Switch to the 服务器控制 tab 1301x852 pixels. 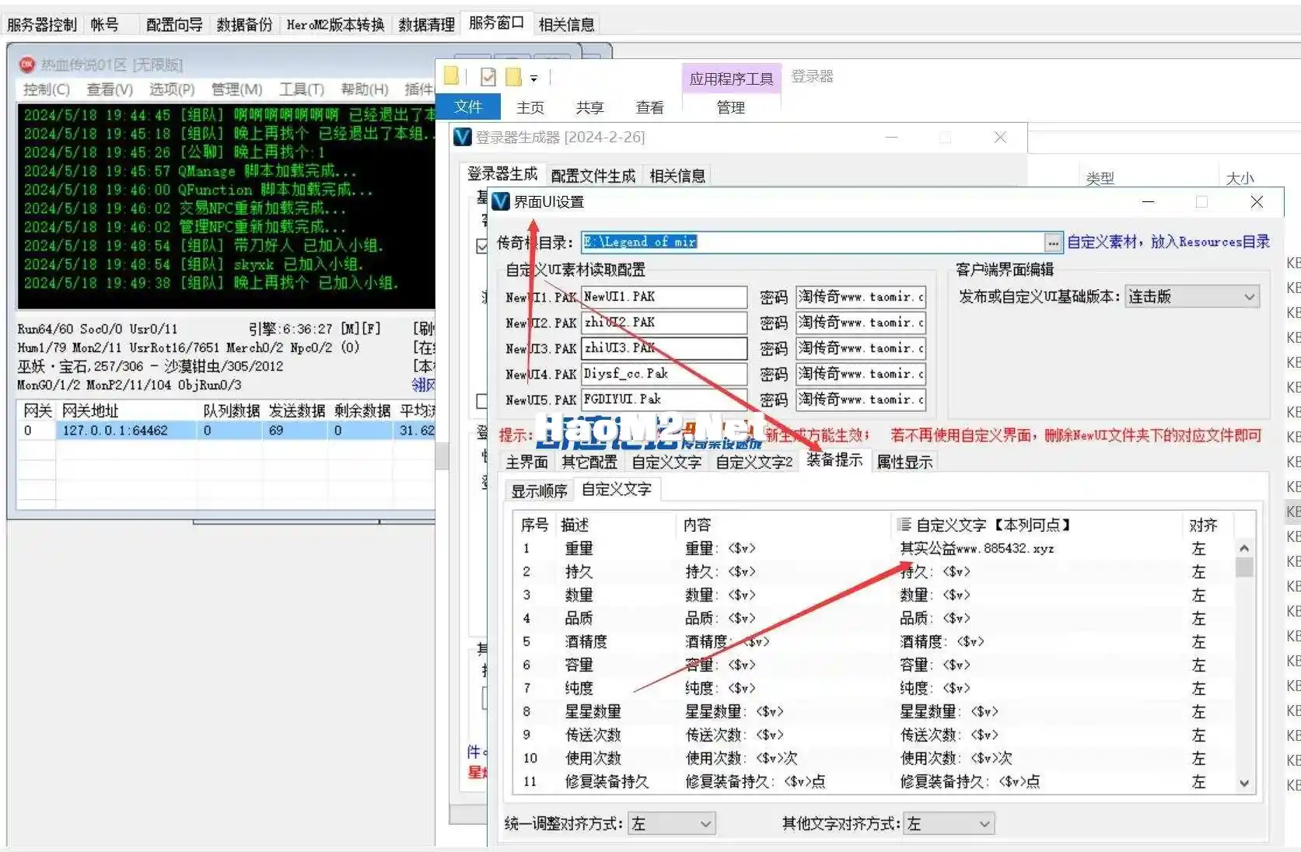tap(42, 25)
